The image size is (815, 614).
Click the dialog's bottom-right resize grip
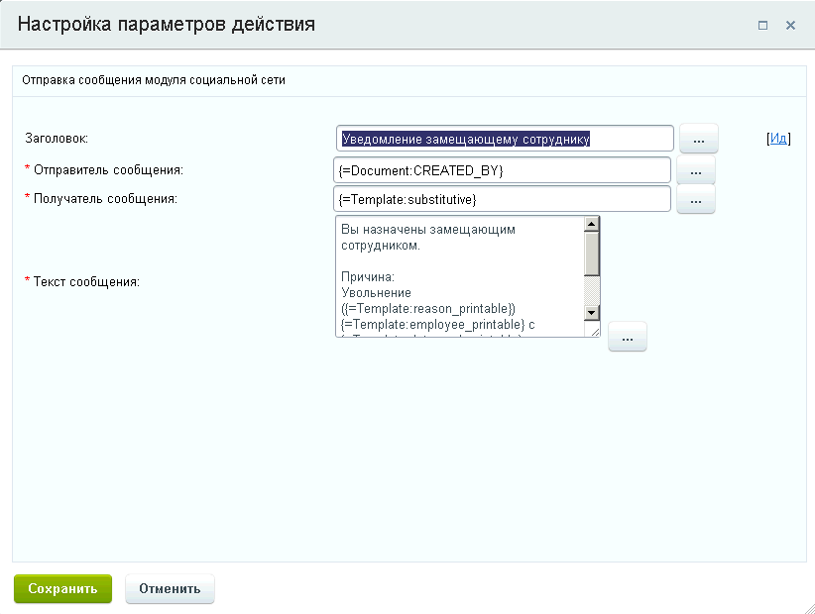point(807,606)
